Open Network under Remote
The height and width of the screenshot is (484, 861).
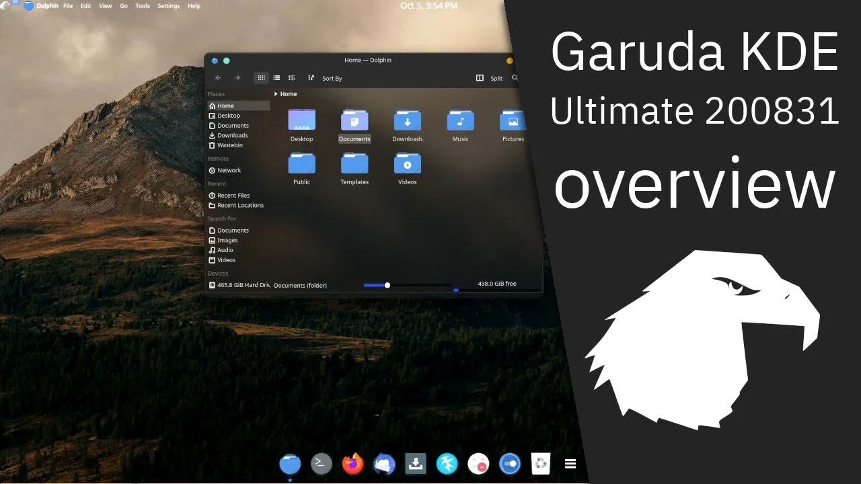click(x=238, y=170)
